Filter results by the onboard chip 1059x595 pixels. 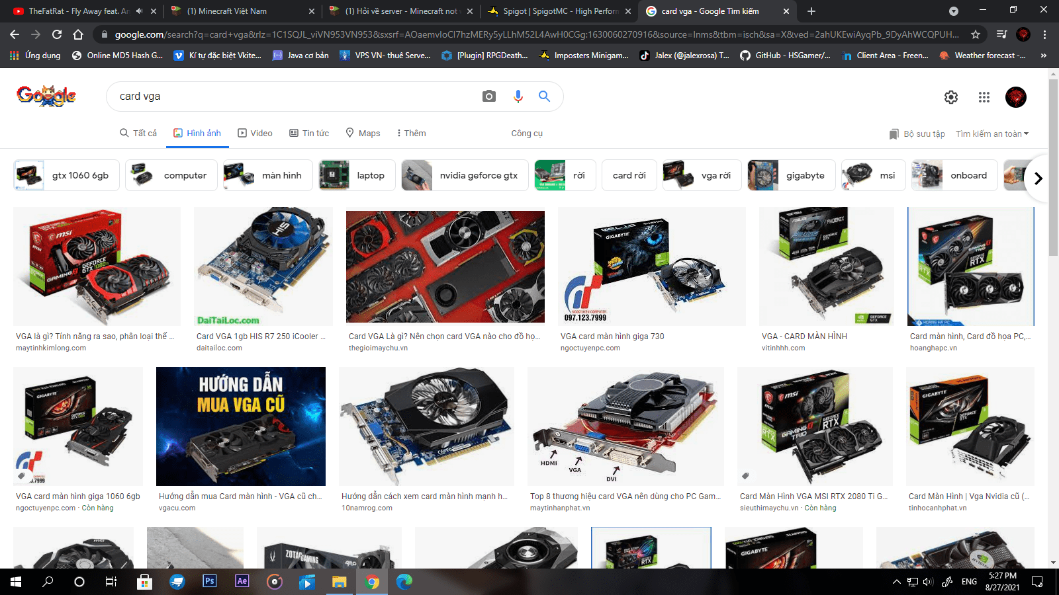954,175
